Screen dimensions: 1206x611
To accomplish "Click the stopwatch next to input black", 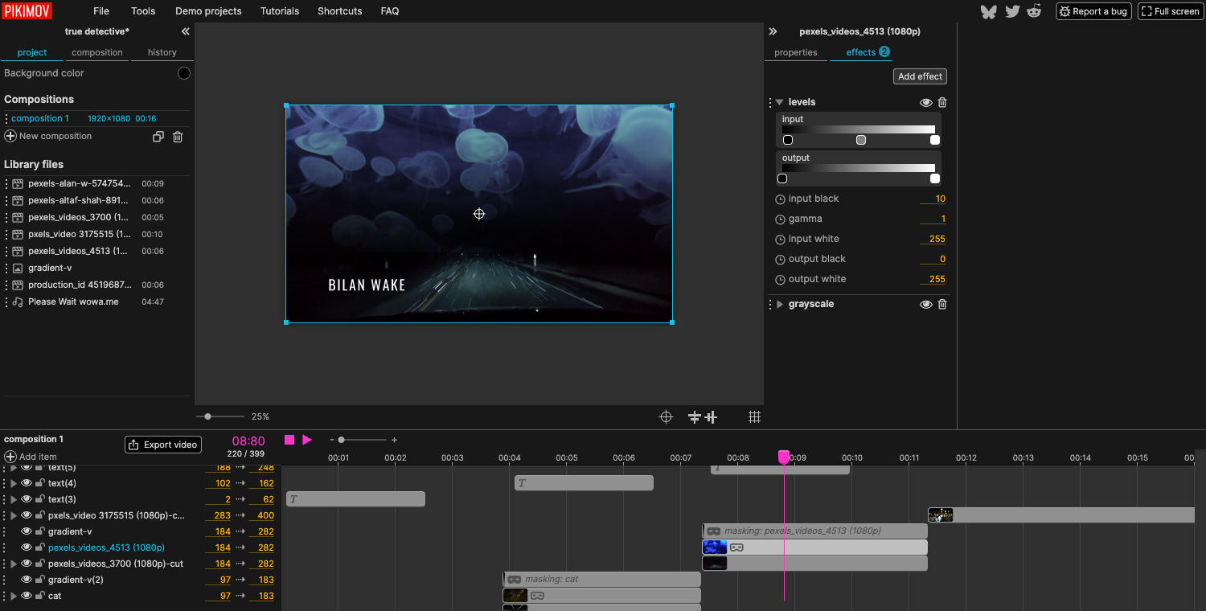I will (780, 199).
